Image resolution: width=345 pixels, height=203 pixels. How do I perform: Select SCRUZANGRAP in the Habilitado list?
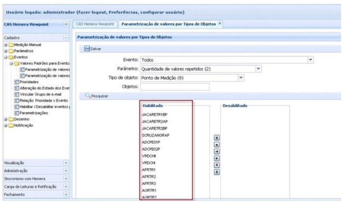tap(156, 135)
